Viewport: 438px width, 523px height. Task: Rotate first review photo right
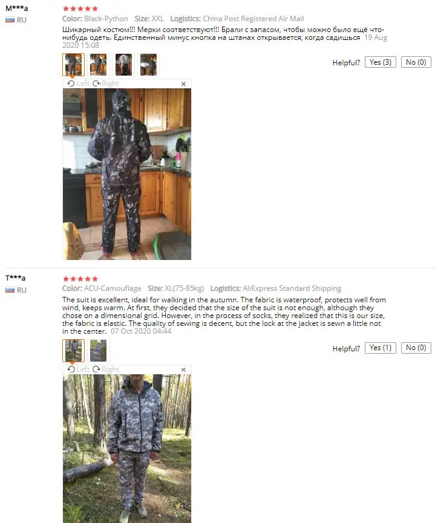click(x=105, y=83)
